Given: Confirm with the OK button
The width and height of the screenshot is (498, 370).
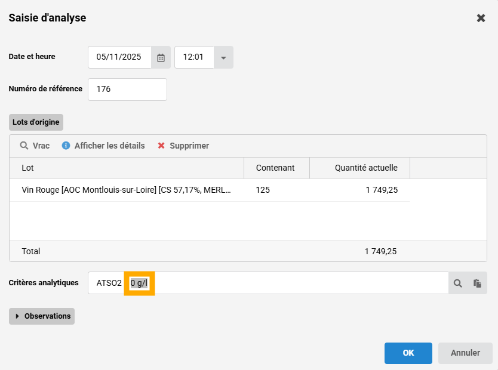Looking at the screenshot, I should point(408,353).
